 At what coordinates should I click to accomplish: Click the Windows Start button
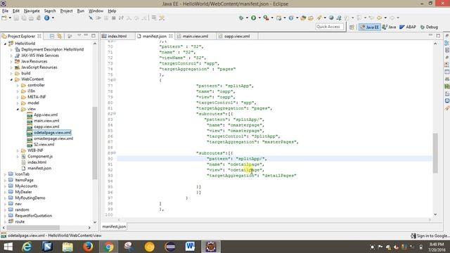tap(8, 247)
